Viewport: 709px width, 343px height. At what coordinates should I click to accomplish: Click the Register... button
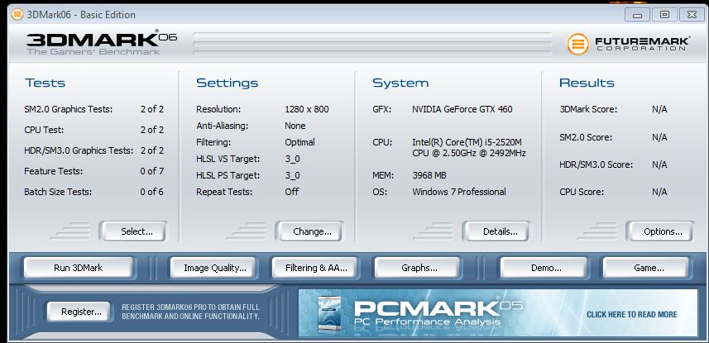click(79, 312)
